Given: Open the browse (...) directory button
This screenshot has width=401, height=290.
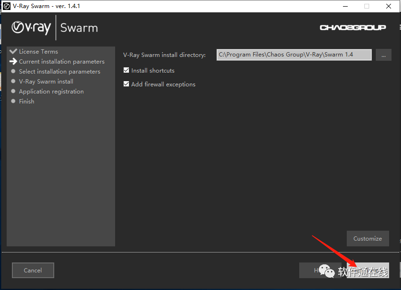Looking at the screenshot, I should point(383,55).
